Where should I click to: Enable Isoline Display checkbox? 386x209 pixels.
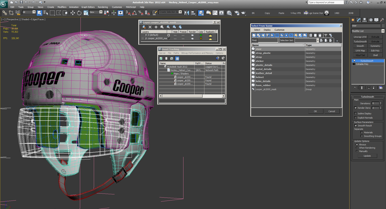point(355,113)
